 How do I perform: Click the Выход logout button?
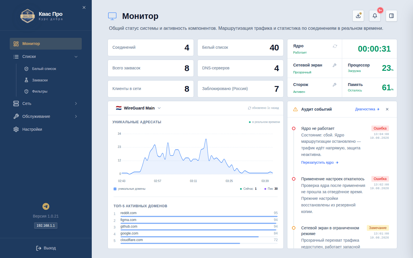click(x=46, y=248)
